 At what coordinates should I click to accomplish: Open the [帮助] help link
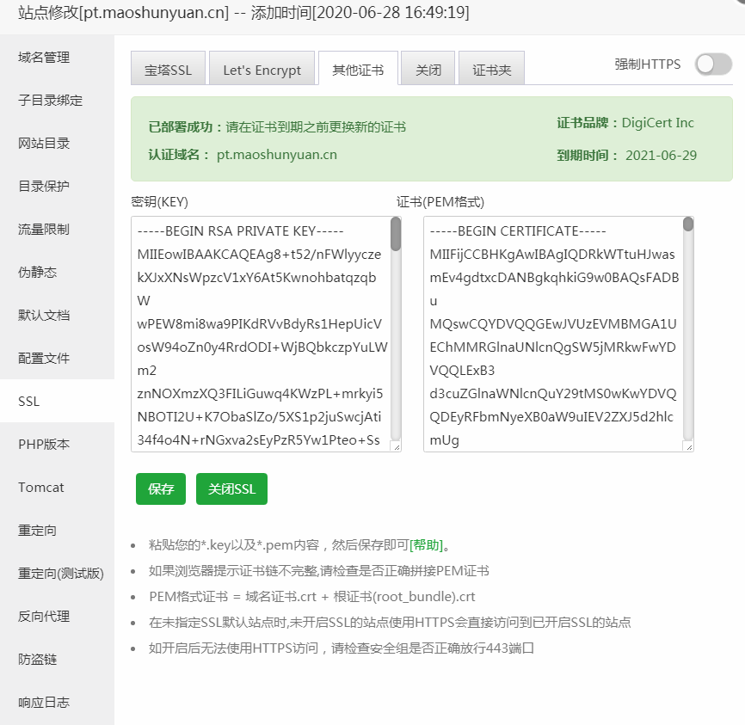[x=427, y=545]
